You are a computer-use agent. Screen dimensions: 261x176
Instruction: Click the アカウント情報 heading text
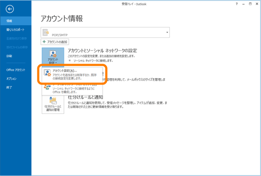point(62,18)
